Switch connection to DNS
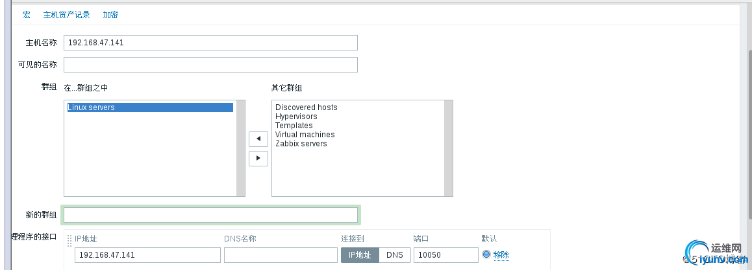Viewport: 752px width, 270px height. click(x=395, y=255)
